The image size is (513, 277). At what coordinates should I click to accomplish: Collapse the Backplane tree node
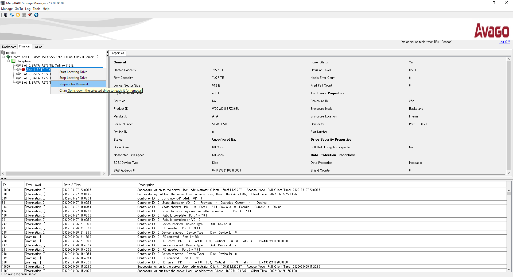click(8, 61)
